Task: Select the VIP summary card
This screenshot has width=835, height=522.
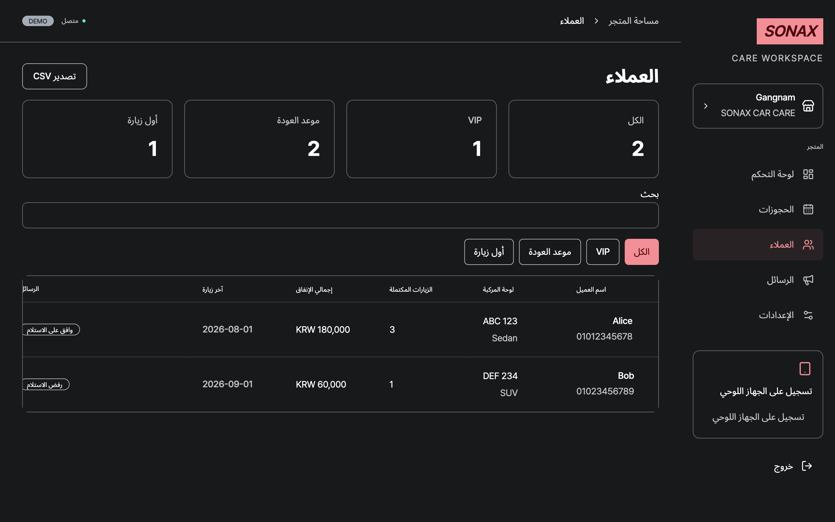Action: [x=421, y=139]
